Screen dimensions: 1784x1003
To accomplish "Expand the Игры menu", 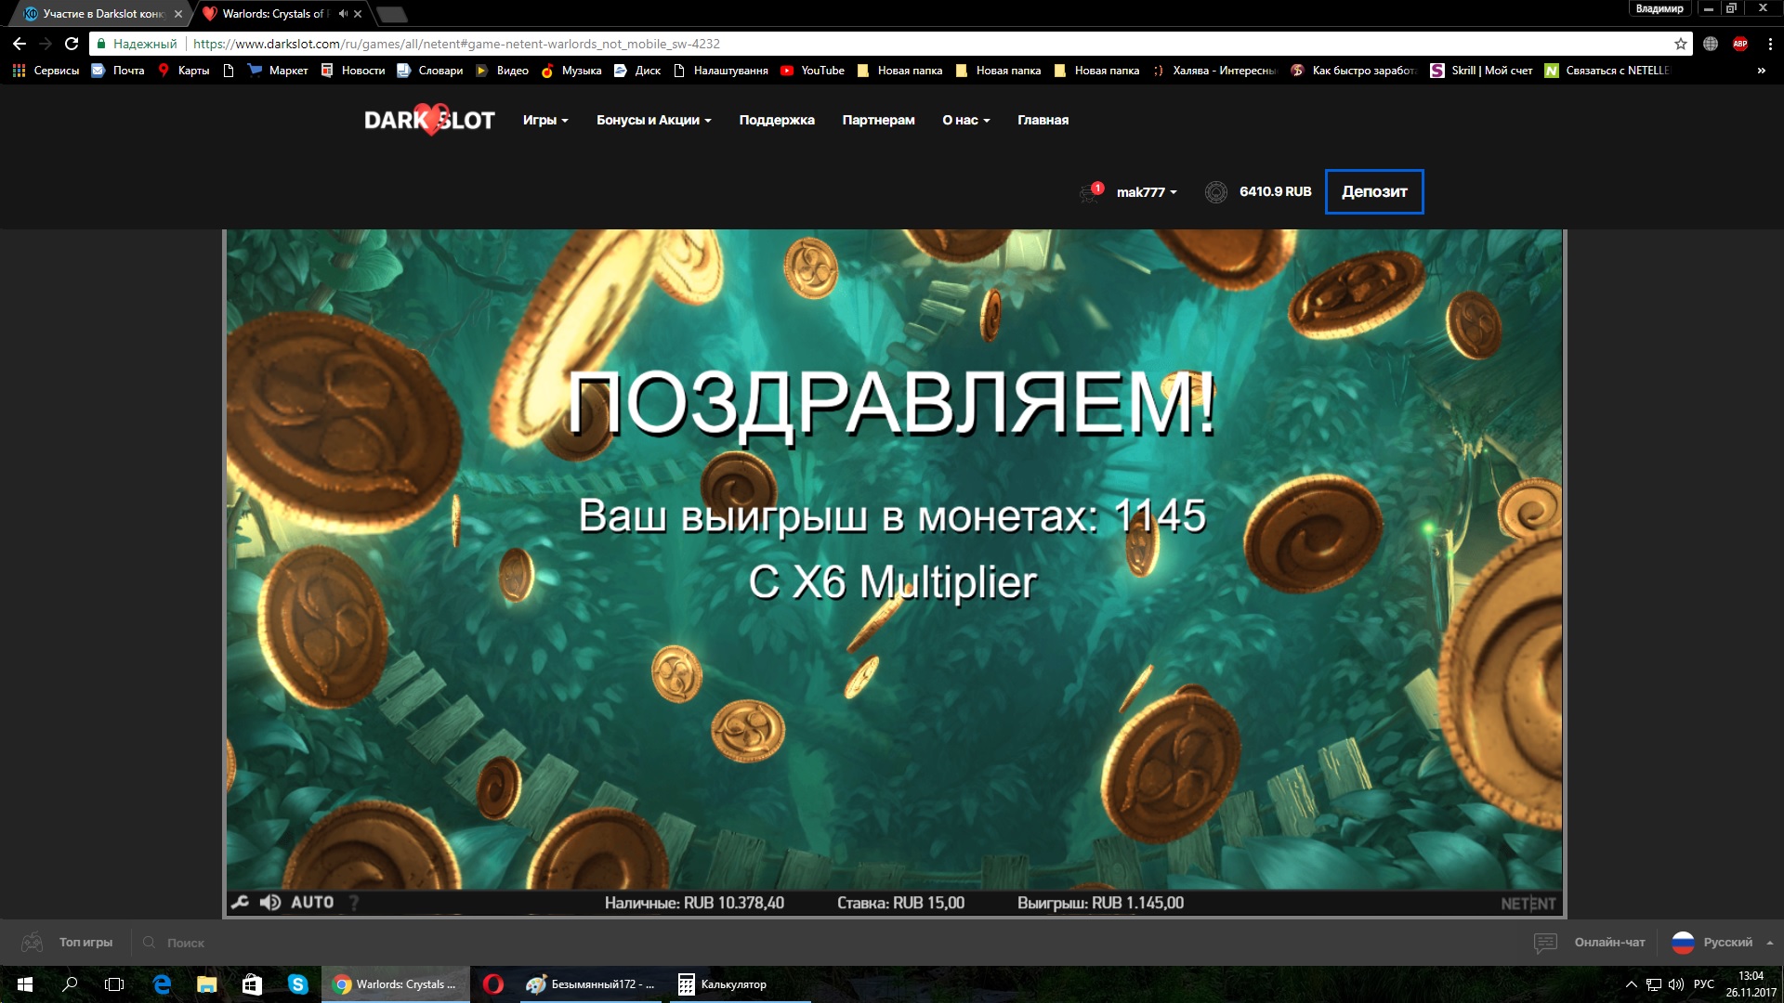I will tap(545, 120).
